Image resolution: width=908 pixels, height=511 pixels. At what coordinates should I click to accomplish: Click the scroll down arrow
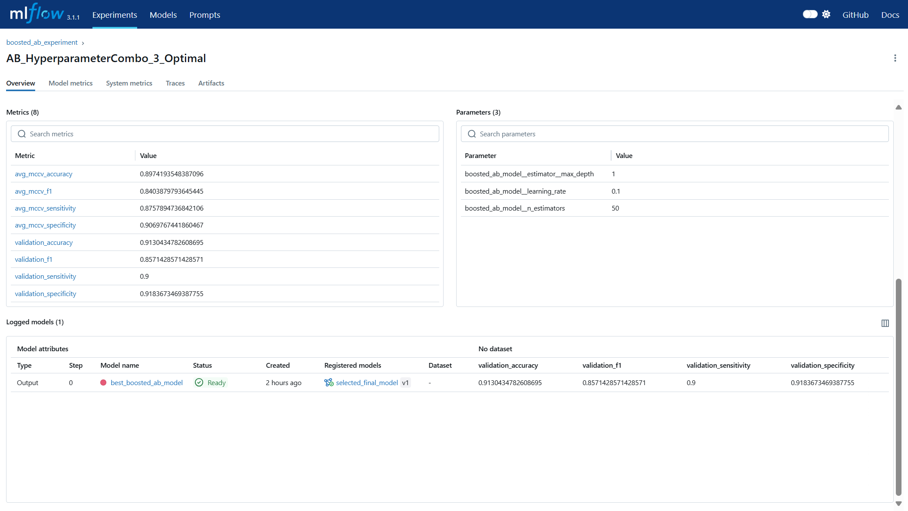[x=898, y=504]
